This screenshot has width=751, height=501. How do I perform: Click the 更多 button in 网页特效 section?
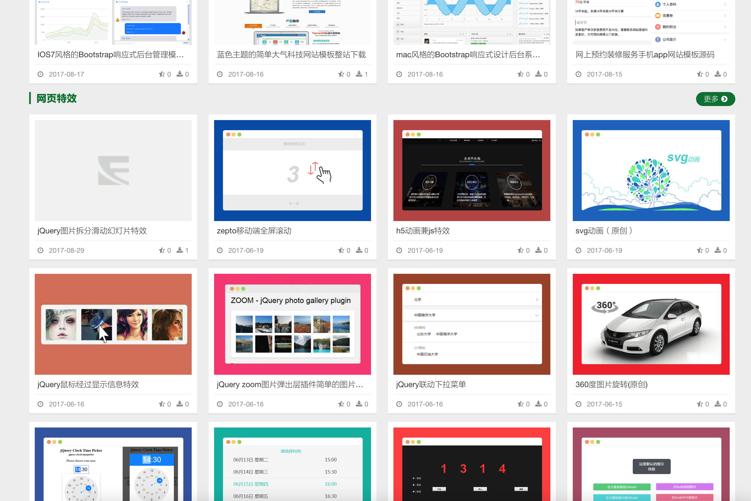715,99
